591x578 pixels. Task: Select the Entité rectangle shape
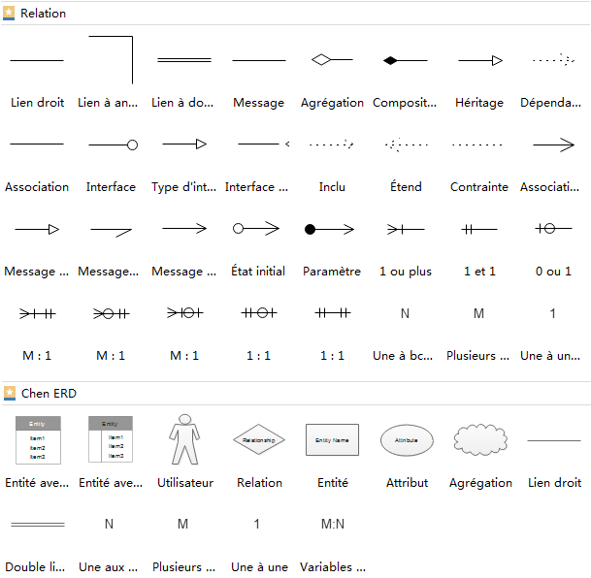332,440
